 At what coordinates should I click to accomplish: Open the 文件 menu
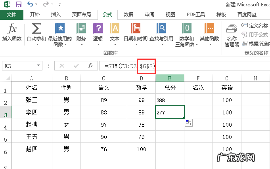pyautogui.click(x=11, y=15)
